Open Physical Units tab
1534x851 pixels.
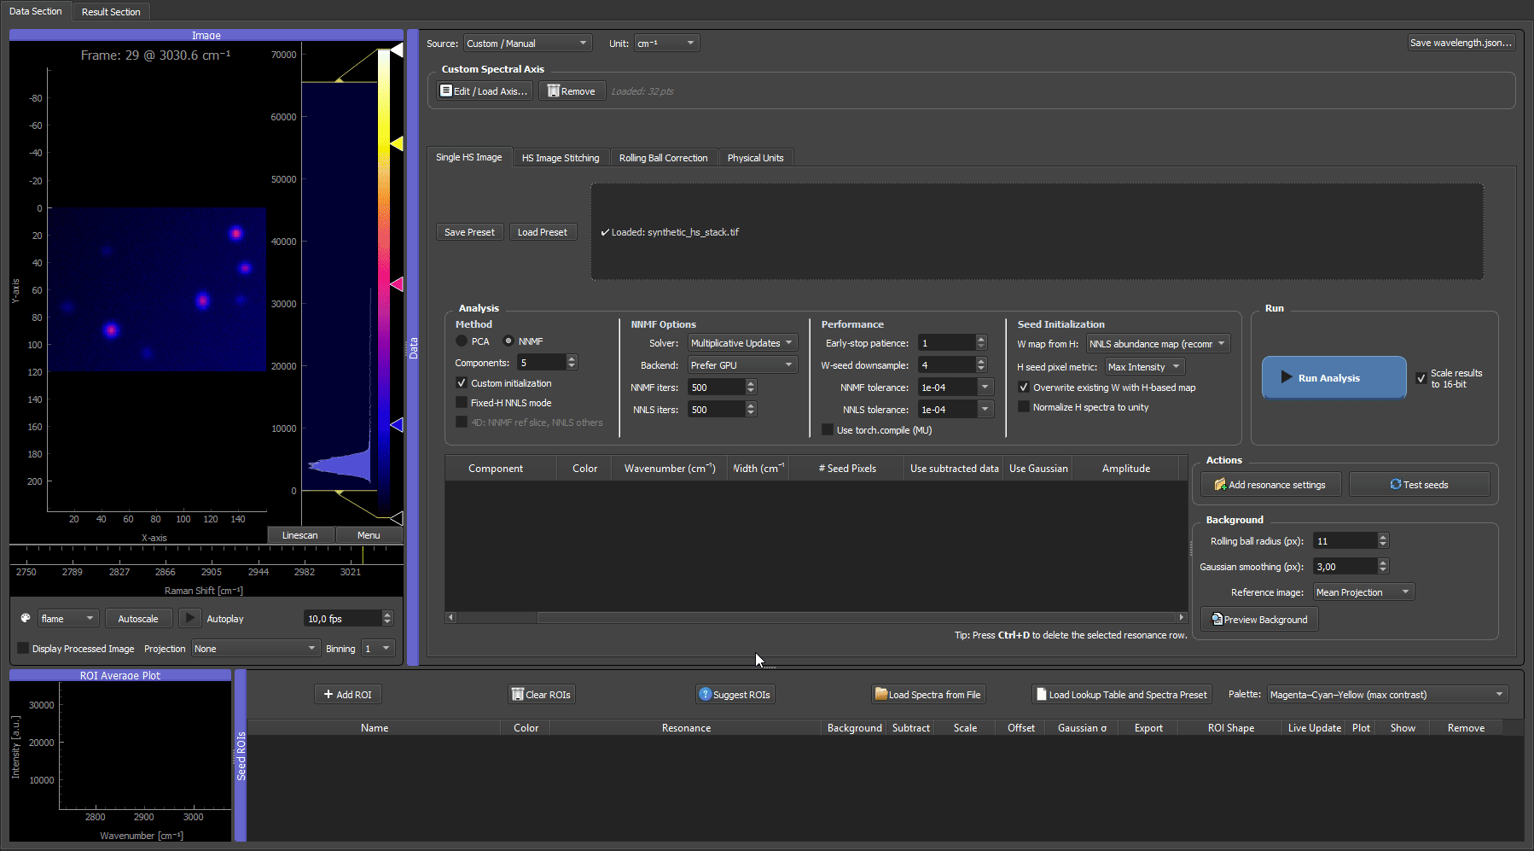click(755, 158)
